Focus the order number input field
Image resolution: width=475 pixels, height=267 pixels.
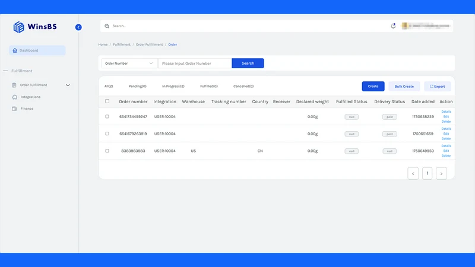tap(195, 63)
